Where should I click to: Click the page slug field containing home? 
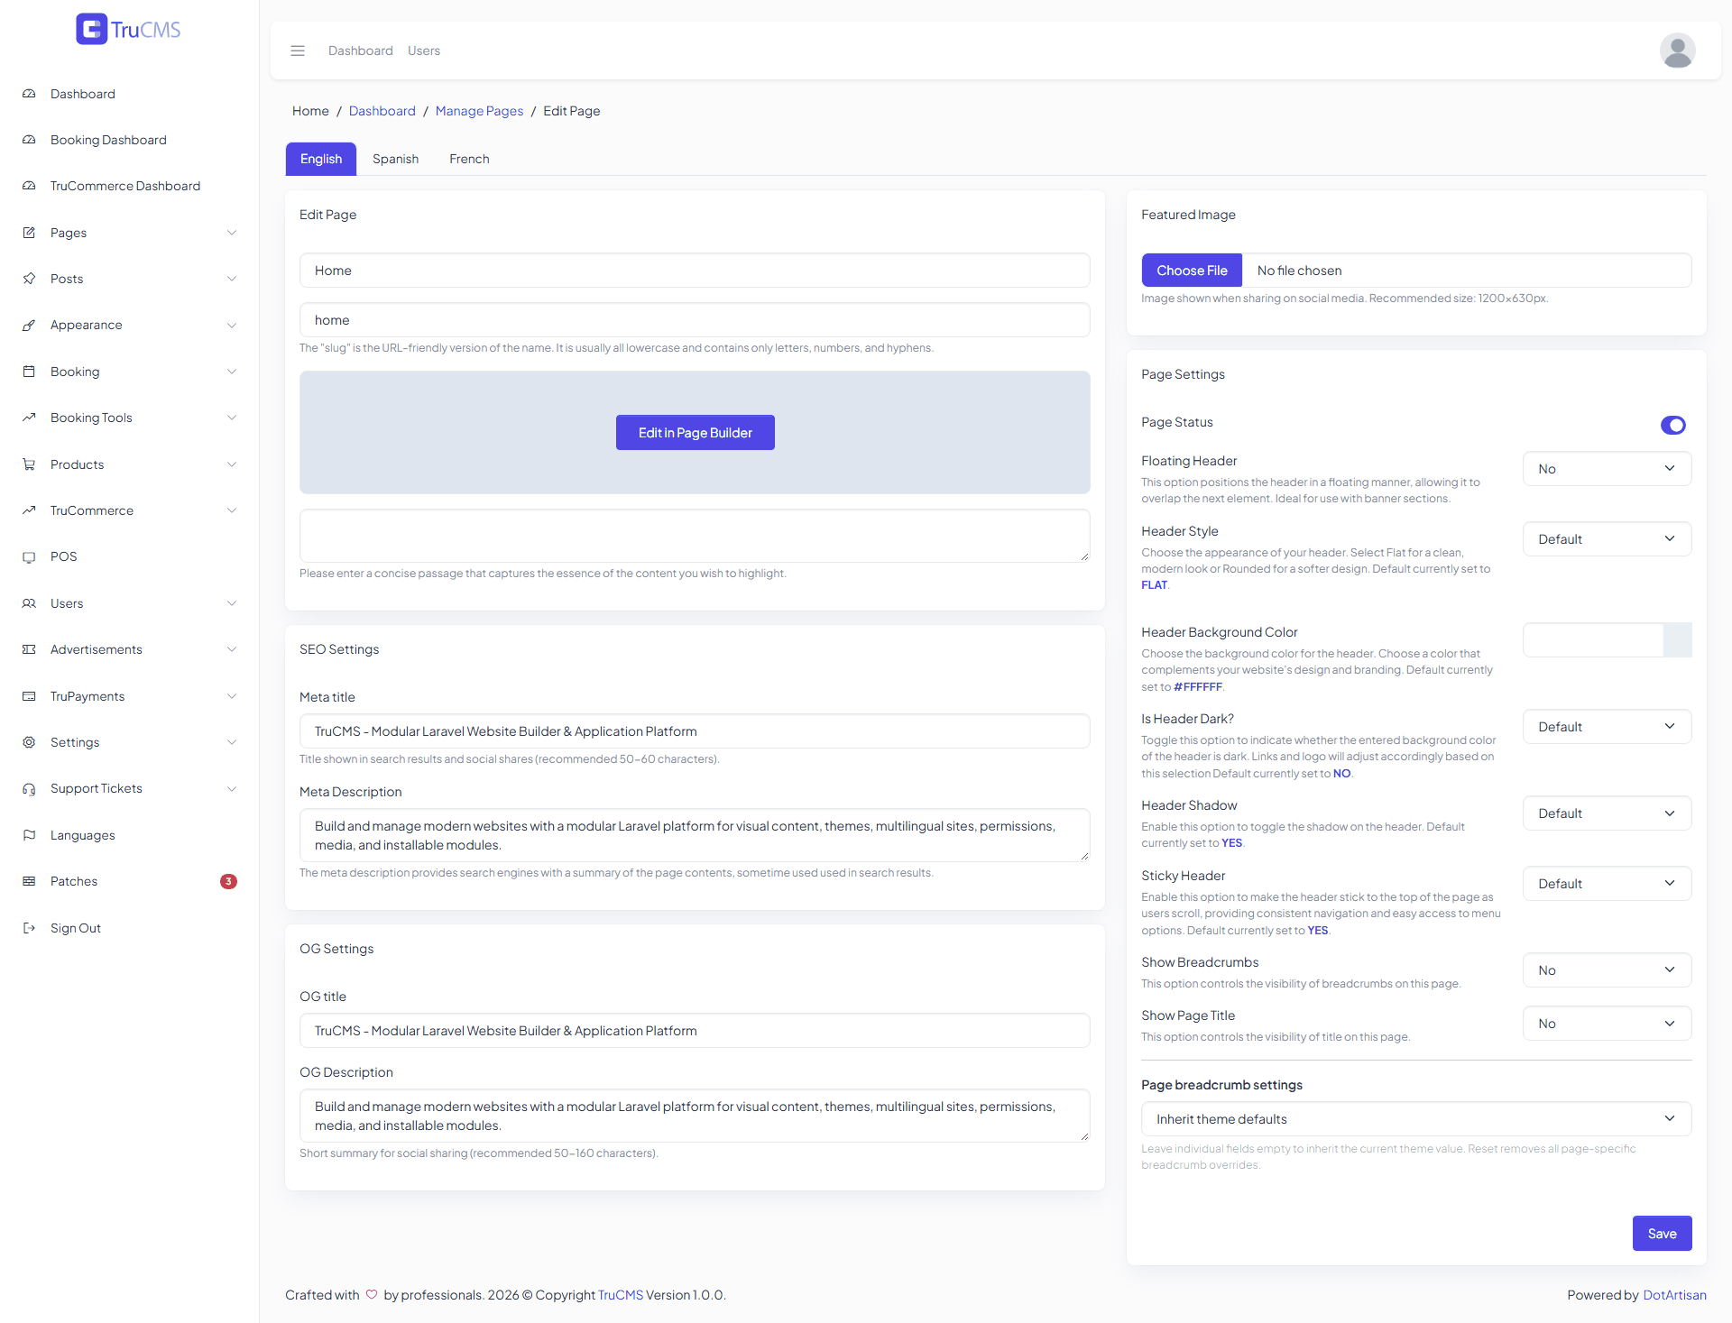pyautogui.click(x=695, y=320)
